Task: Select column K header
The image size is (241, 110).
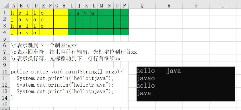Action: tap(87, 6)
